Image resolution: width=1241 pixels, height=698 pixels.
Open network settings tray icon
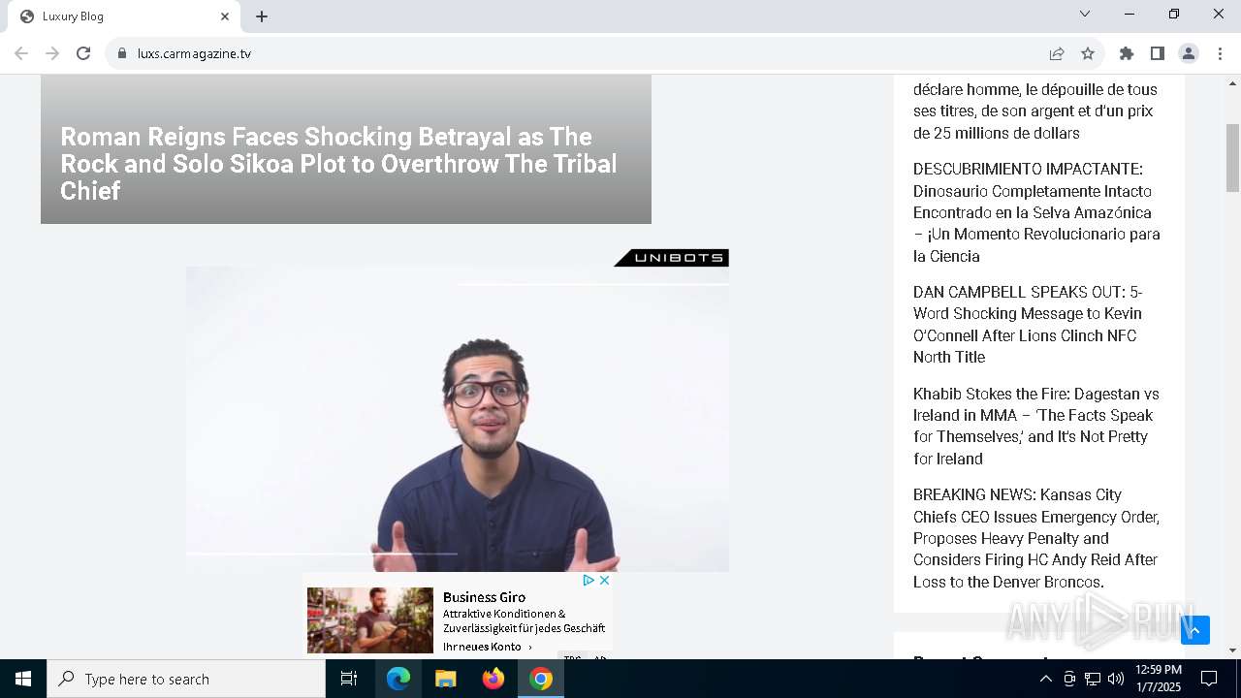(1093, 679)
